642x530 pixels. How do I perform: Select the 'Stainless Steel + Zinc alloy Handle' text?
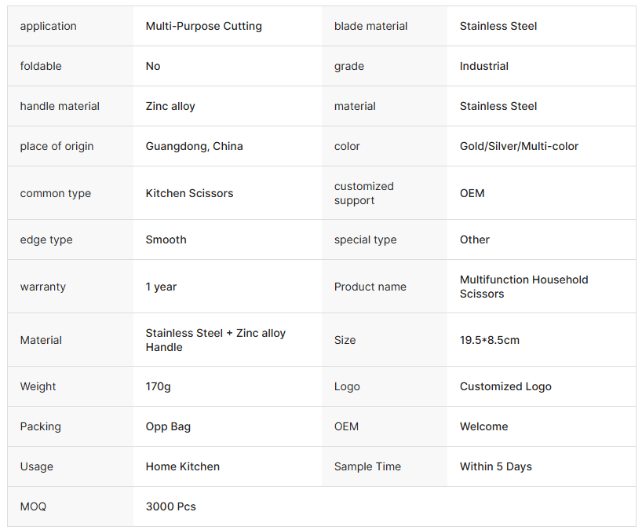pyautogui.click(x=215, y=340)
